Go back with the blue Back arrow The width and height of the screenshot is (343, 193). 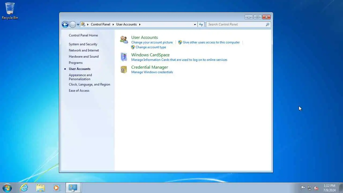pos(65,24)
